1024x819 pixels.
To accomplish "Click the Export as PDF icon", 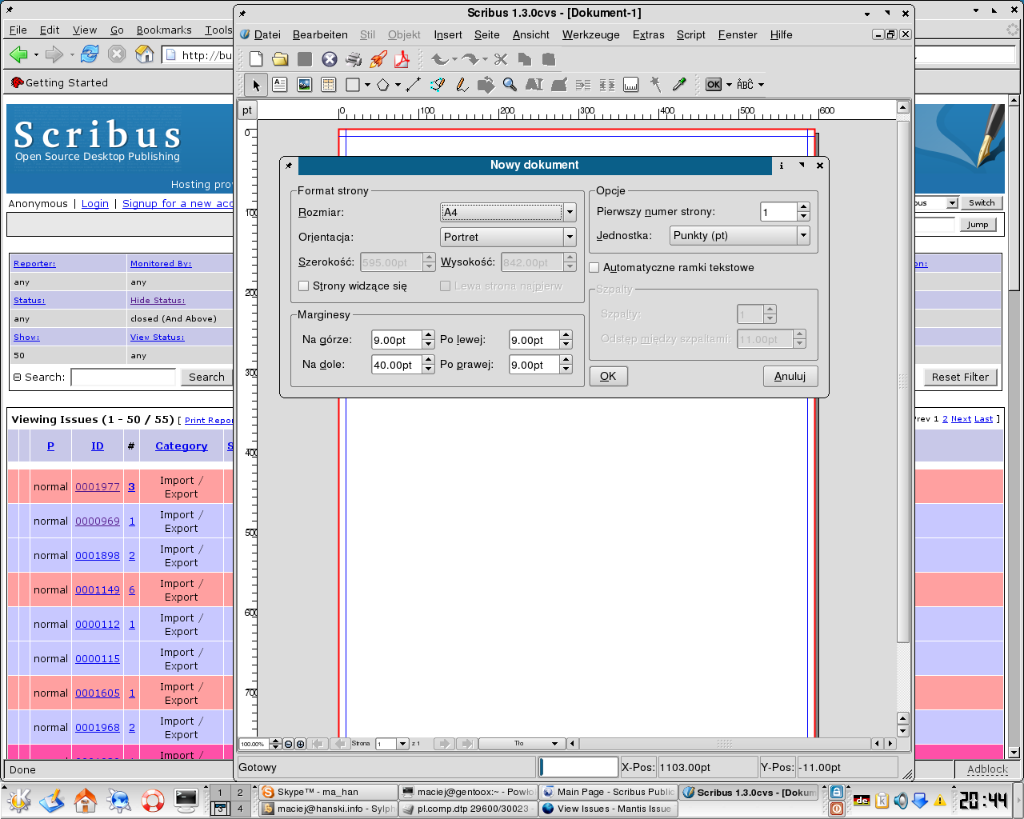I will click(x=402, y=59).
